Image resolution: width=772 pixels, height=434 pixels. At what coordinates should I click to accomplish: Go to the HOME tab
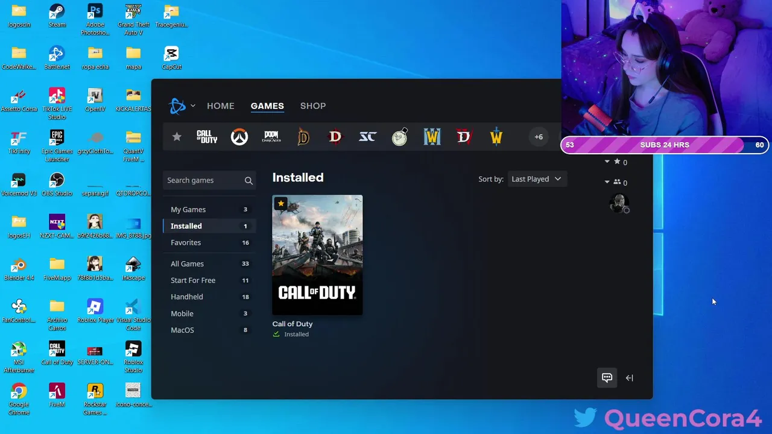[221, 105]
